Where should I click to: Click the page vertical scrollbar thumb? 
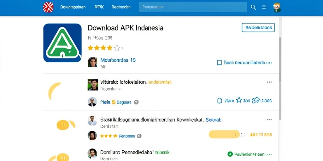280,79
